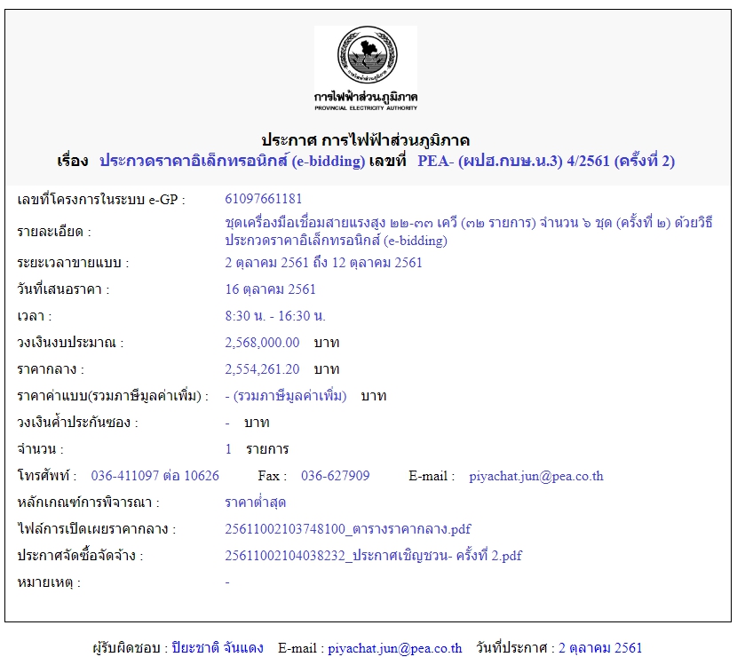Click the label รายละเอียด
737x657 pixels.
[x=54, y=231]
